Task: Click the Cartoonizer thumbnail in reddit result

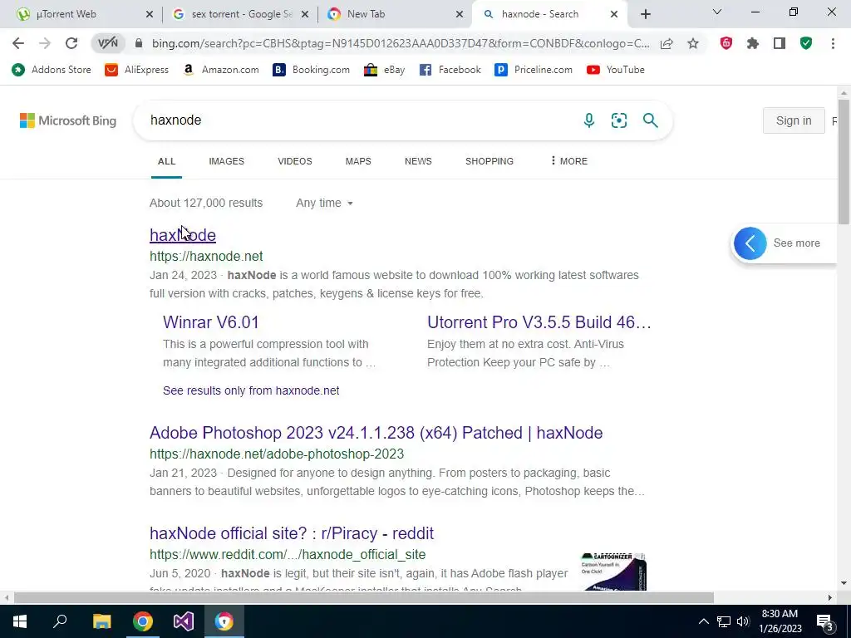Action: click(x=613, y=572)
